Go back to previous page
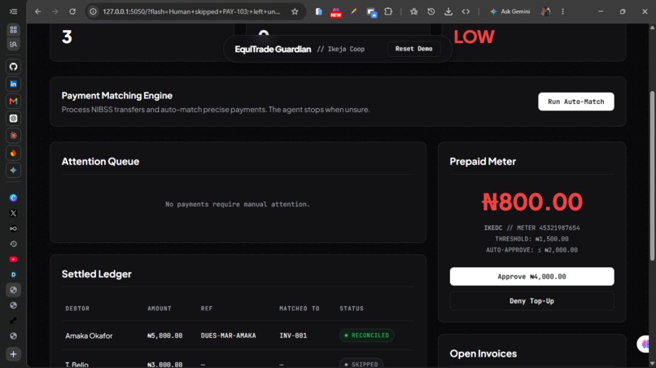This screenshot has height=368, width=656. click(x=38, y=11)
